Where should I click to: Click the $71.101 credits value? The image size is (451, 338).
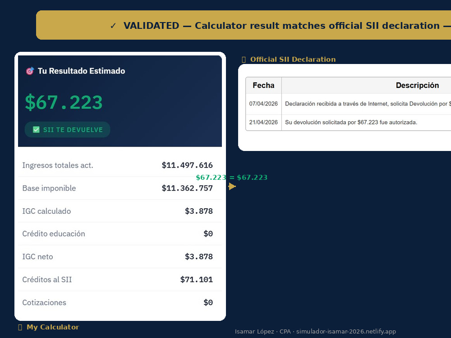click(x=197, y=279)
